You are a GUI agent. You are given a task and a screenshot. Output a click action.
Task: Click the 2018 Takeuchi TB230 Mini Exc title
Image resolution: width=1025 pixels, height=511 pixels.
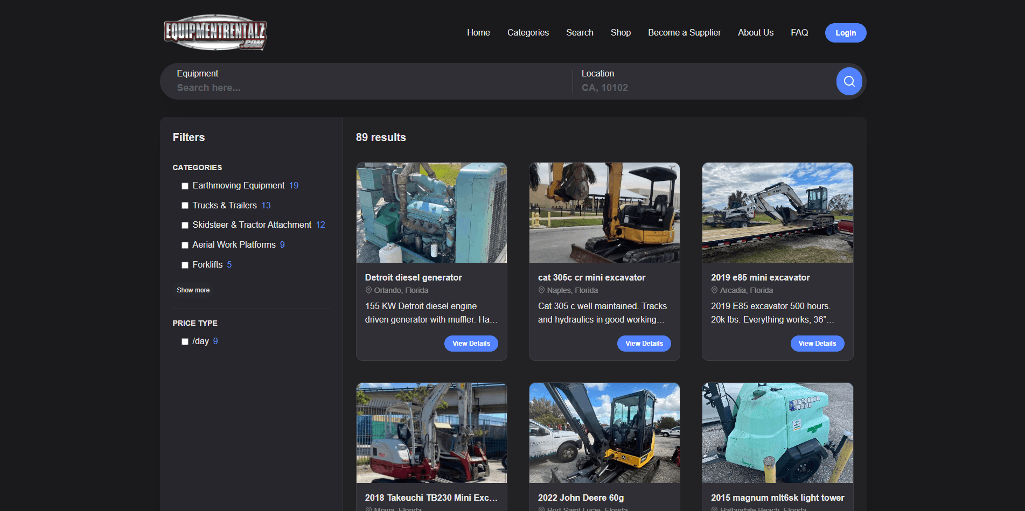click(431, 498)
